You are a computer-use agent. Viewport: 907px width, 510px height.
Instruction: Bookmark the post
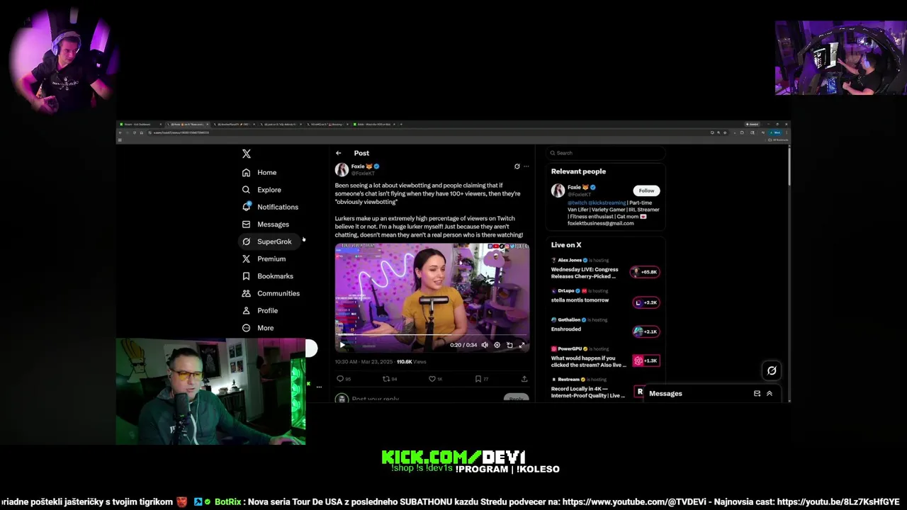(478, 379)
